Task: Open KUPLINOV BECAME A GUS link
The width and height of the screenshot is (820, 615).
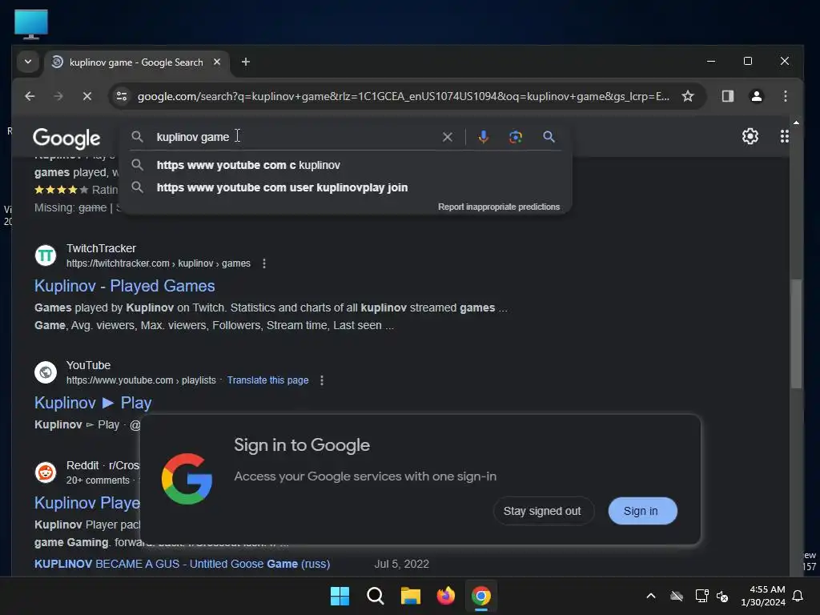Action: tap(182, 564)
